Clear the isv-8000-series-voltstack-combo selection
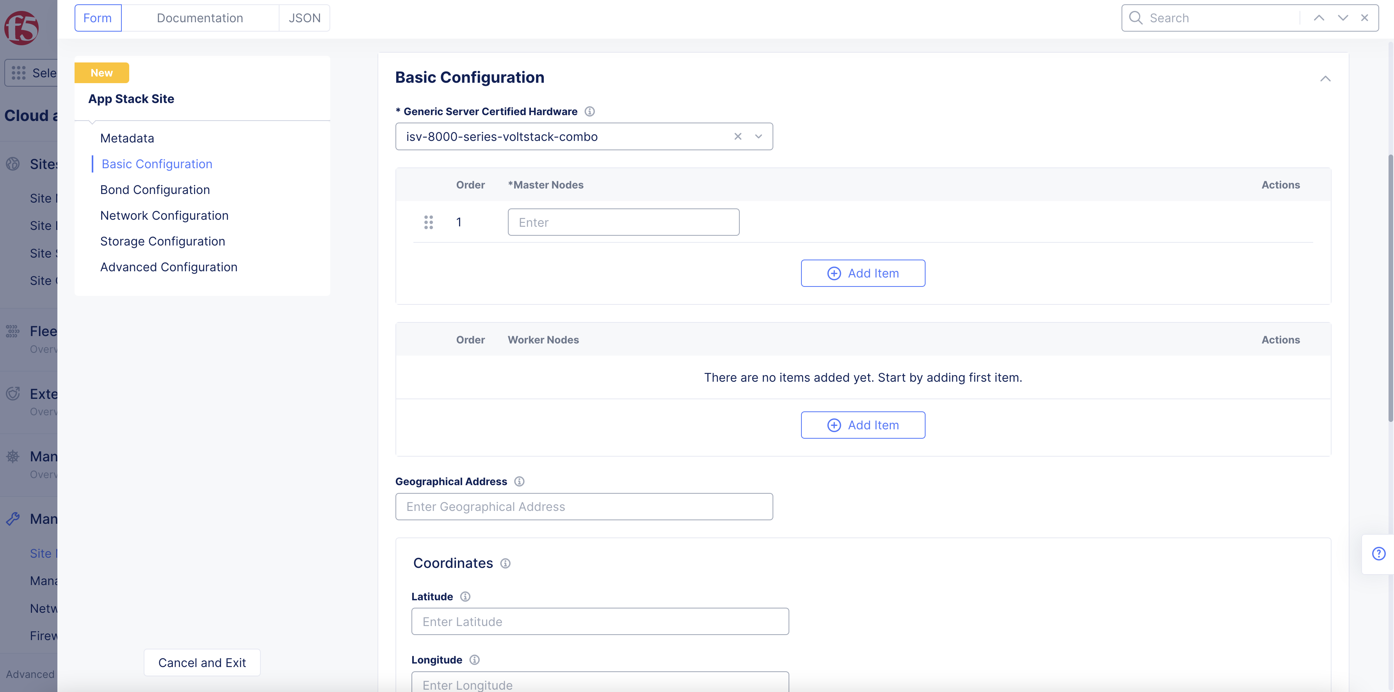 tap(737, 136)
